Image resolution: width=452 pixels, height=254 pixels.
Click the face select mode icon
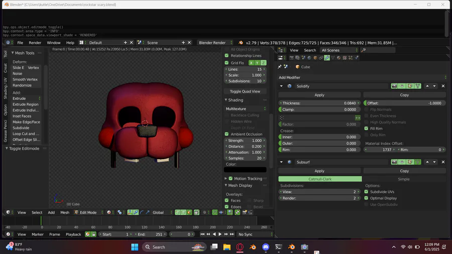coord(189,212)
